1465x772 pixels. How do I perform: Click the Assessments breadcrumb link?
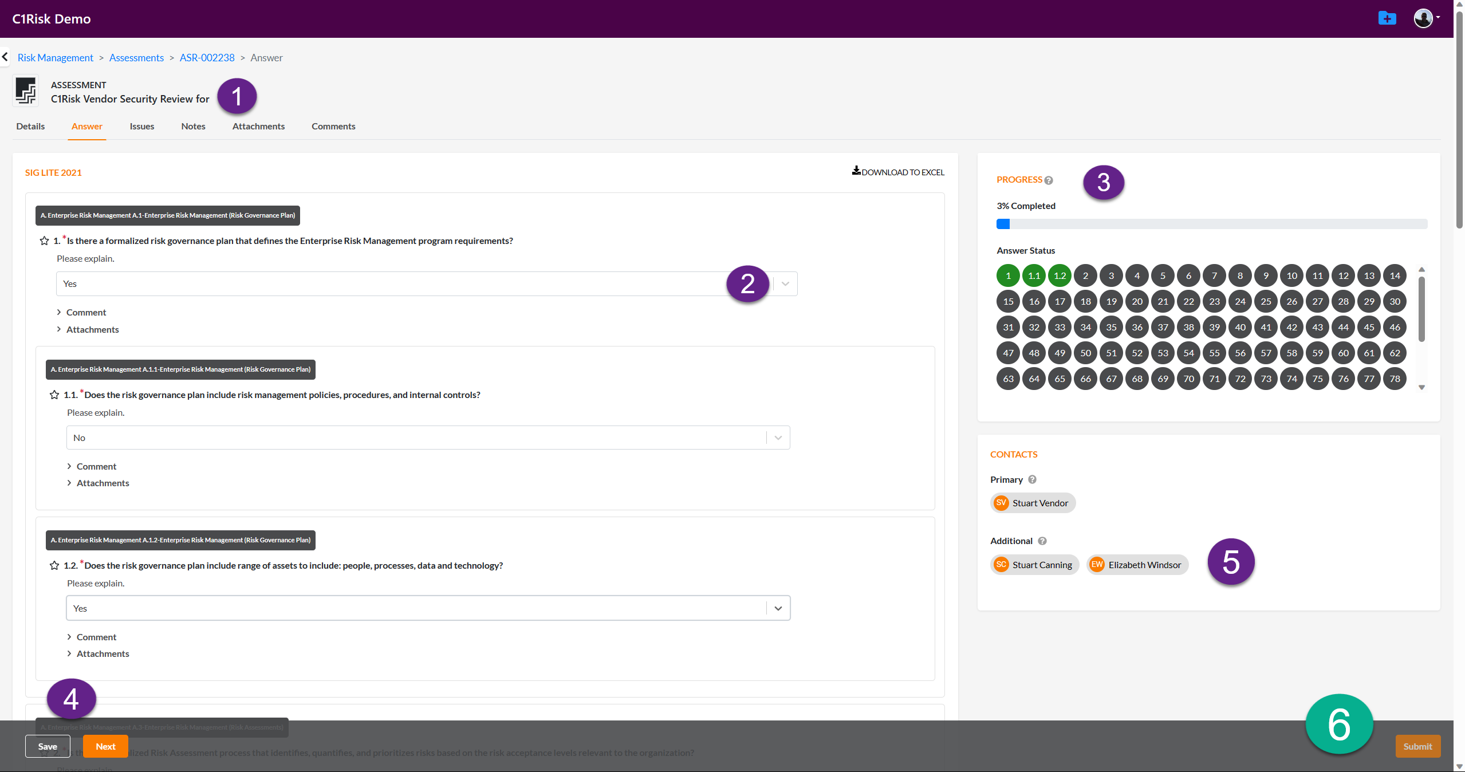(136, 58)
